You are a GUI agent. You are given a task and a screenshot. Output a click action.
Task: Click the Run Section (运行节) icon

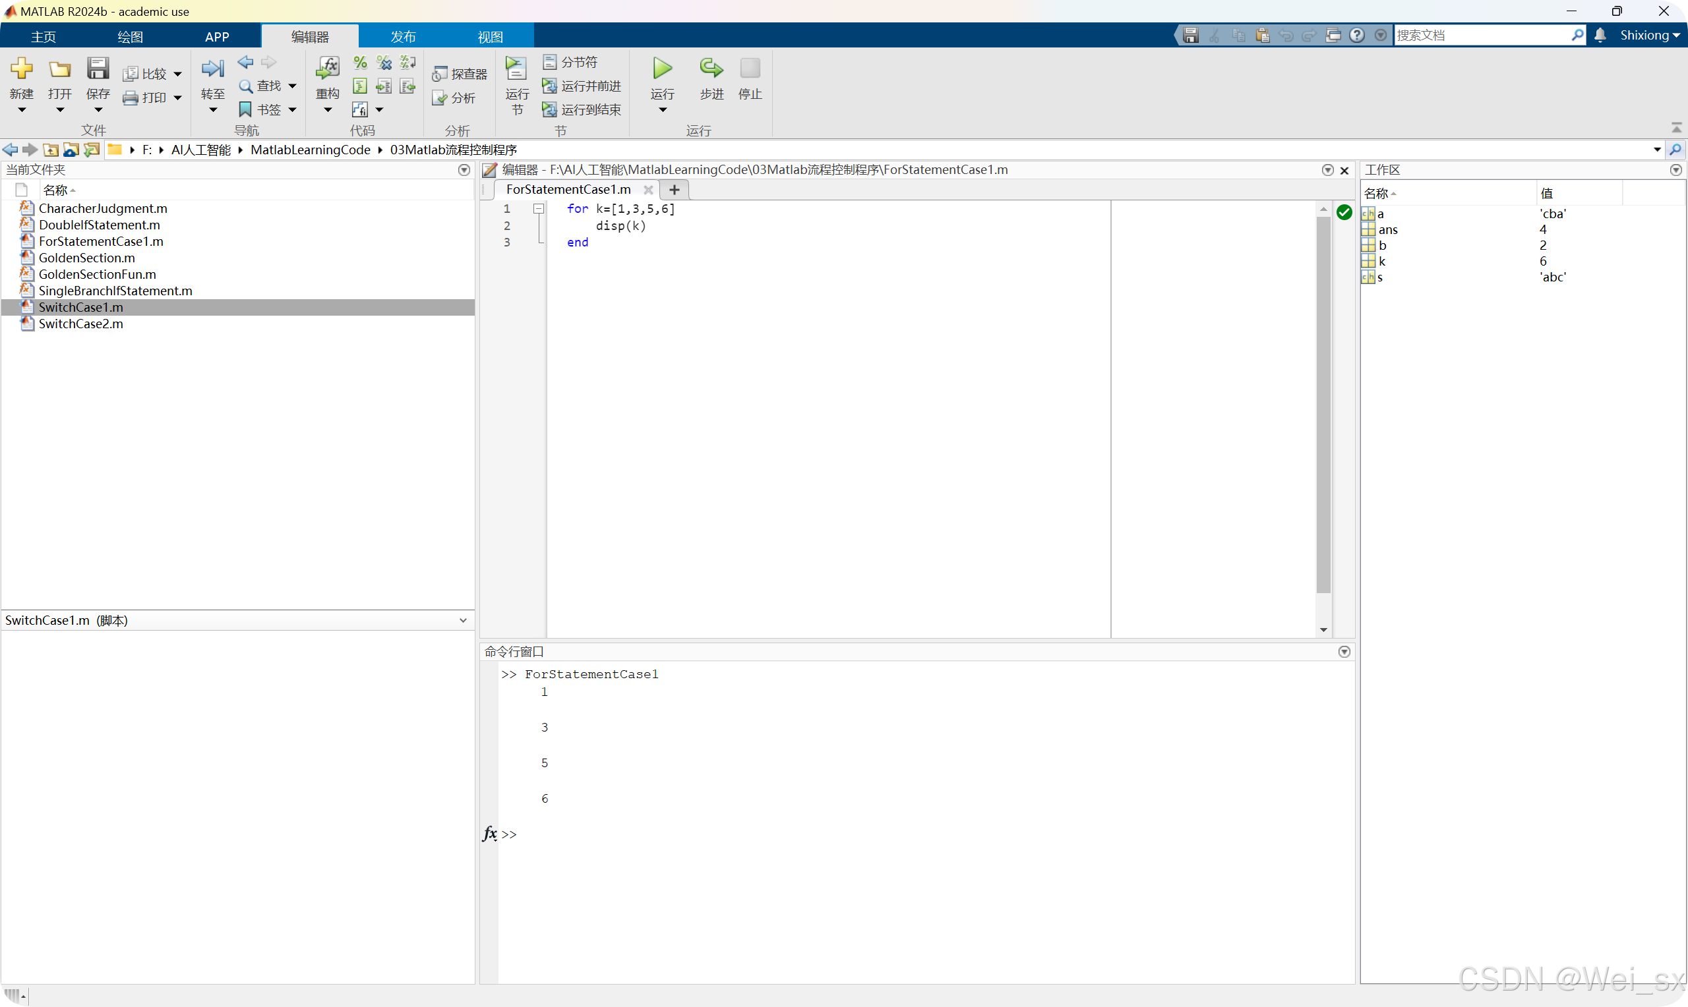tap(516, 69)
